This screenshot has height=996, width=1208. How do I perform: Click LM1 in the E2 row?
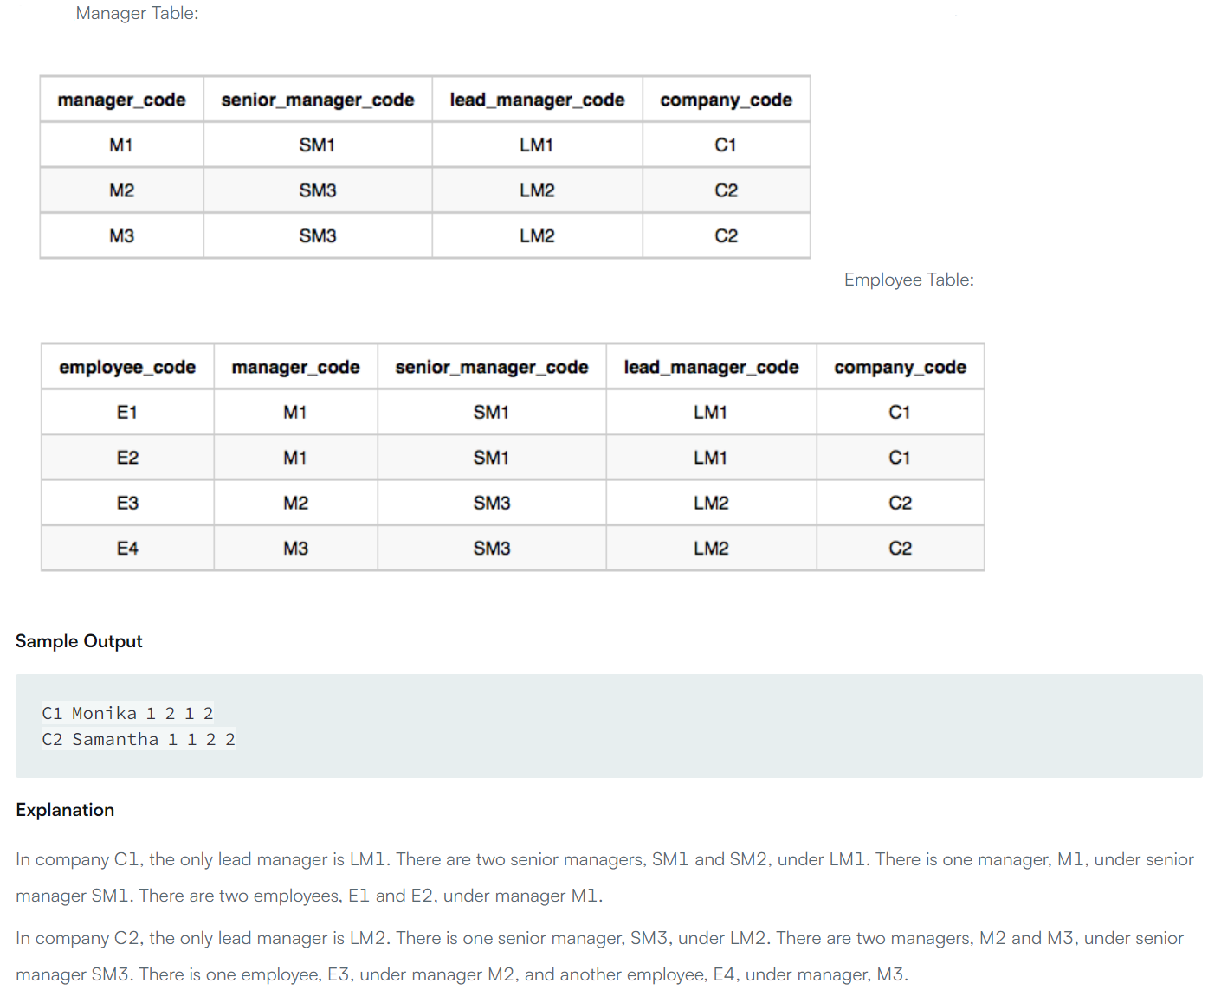click(711, 457)
